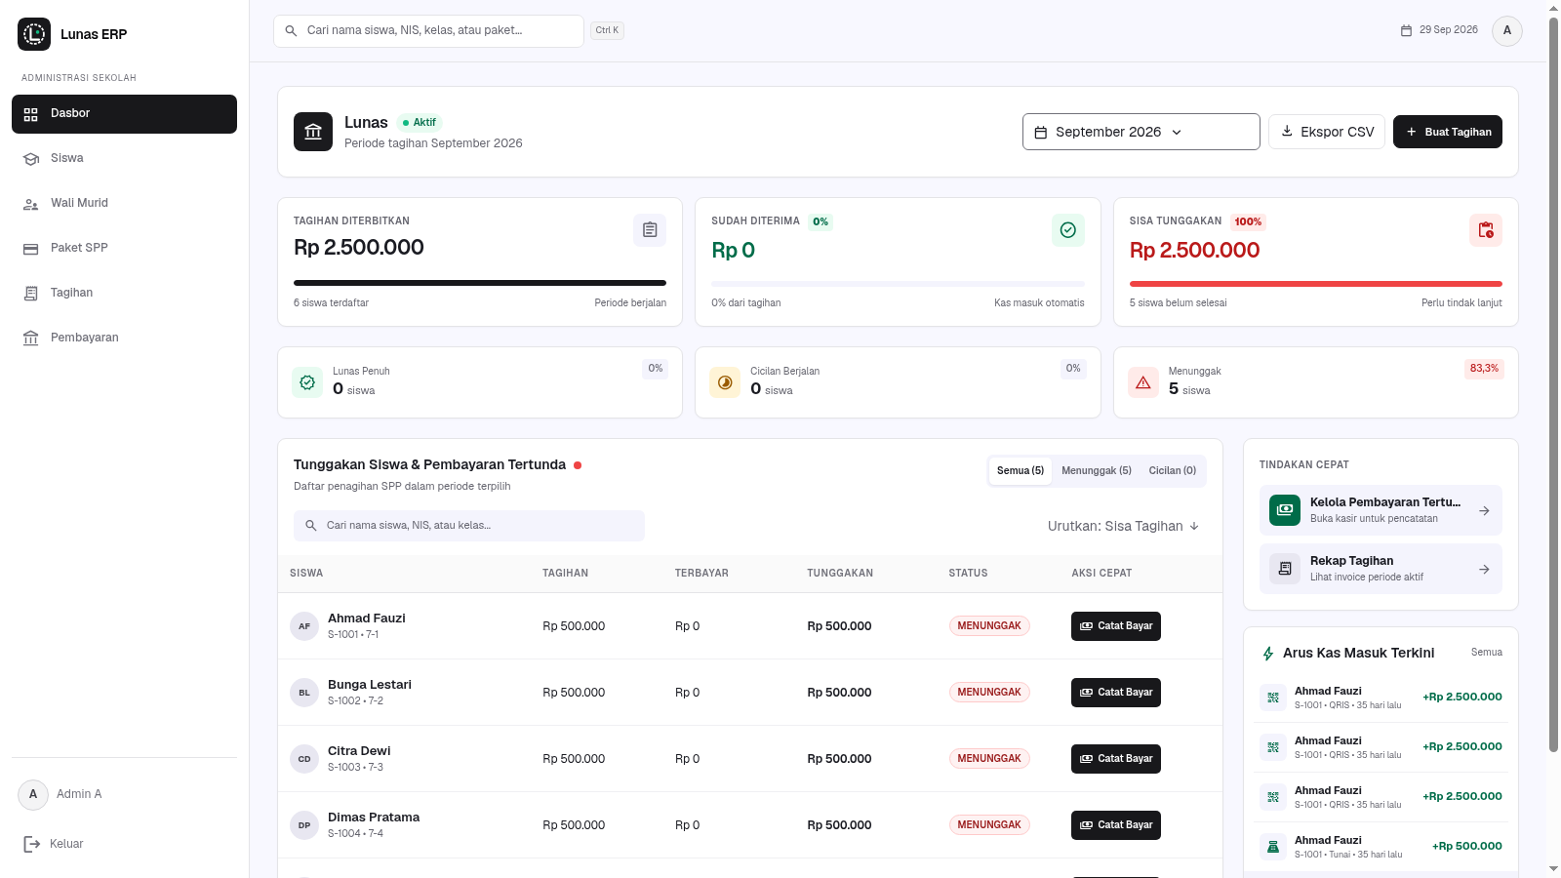Click Catat Bayar for Citra Dewi
1561x878 pixels.
pos(1116,759)
